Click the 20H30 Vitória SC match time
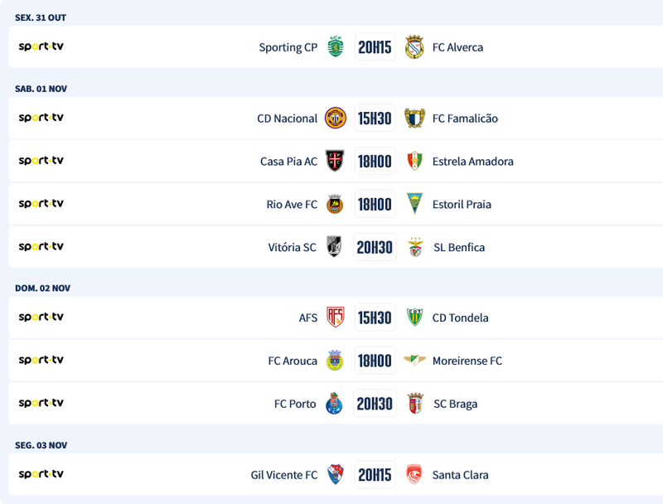Viewport: 663px width, 504px height. pos(375,247)
